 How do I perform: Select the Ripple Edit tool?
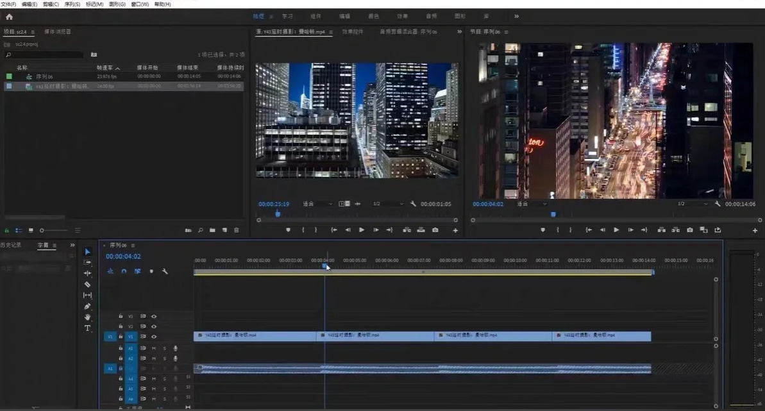[x=87, y=273]
